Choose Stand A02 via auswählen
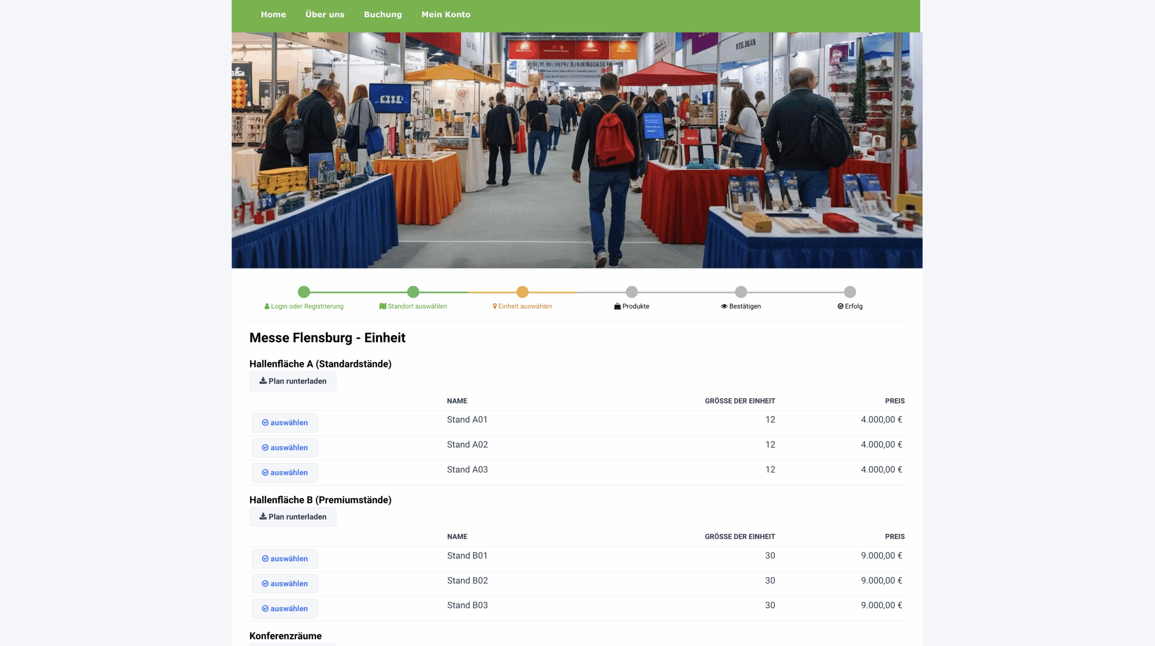Viewport: 1155px width, 646px height. click(285, 448)
